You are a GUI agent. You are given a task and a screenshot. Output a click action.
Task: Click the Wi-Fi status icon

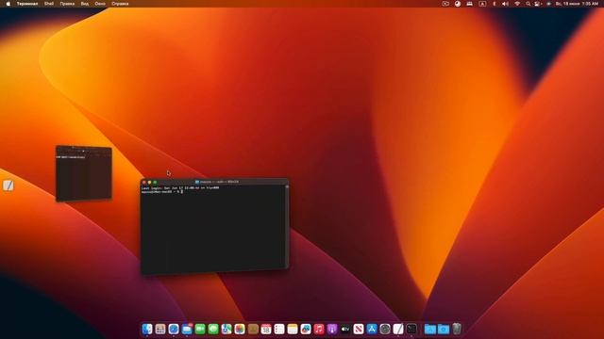[517, 4]
